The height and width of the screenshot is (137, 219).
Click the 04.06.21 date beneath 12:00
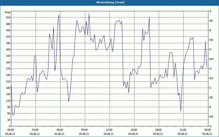click(x=108, y=134)
